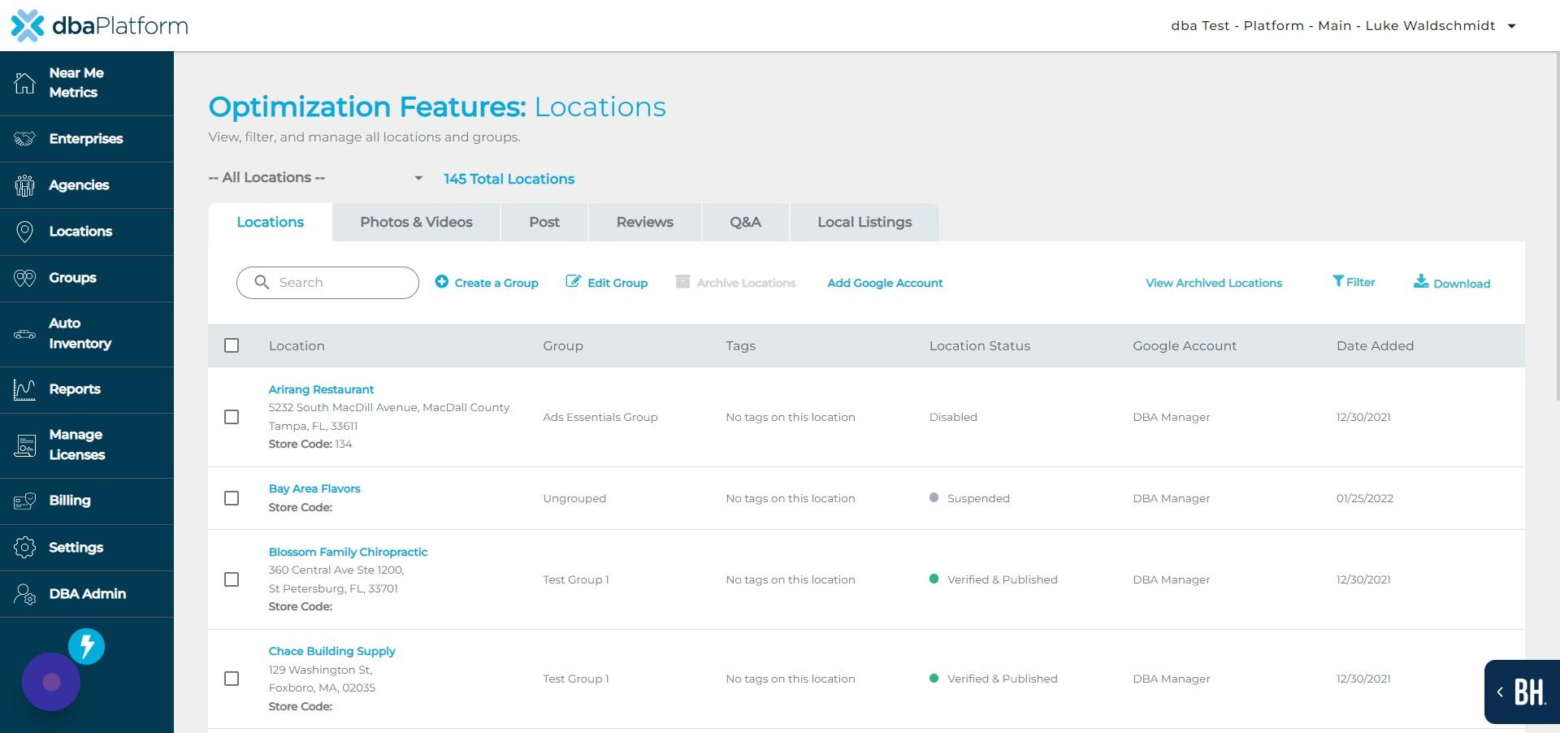The width and height of the screenshot is (1560, 733).
Task: Click the 01/25/2022 date cell
Action: [x=1365, y=498]
